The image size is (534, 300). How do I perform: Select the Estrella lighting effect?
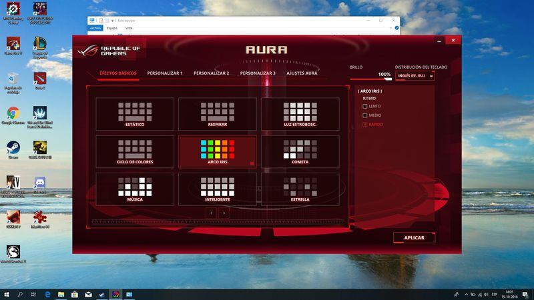(300, 189)
